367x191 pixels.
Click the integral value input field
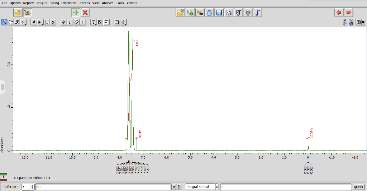pos(286,187)
